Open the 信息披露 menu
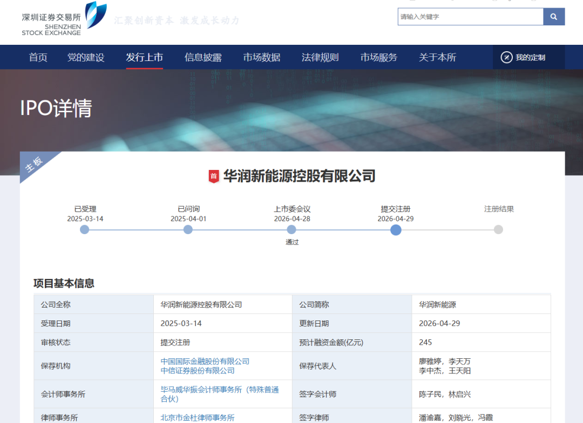Viewport: 583px width, 423px height. [x=203, y=57]
